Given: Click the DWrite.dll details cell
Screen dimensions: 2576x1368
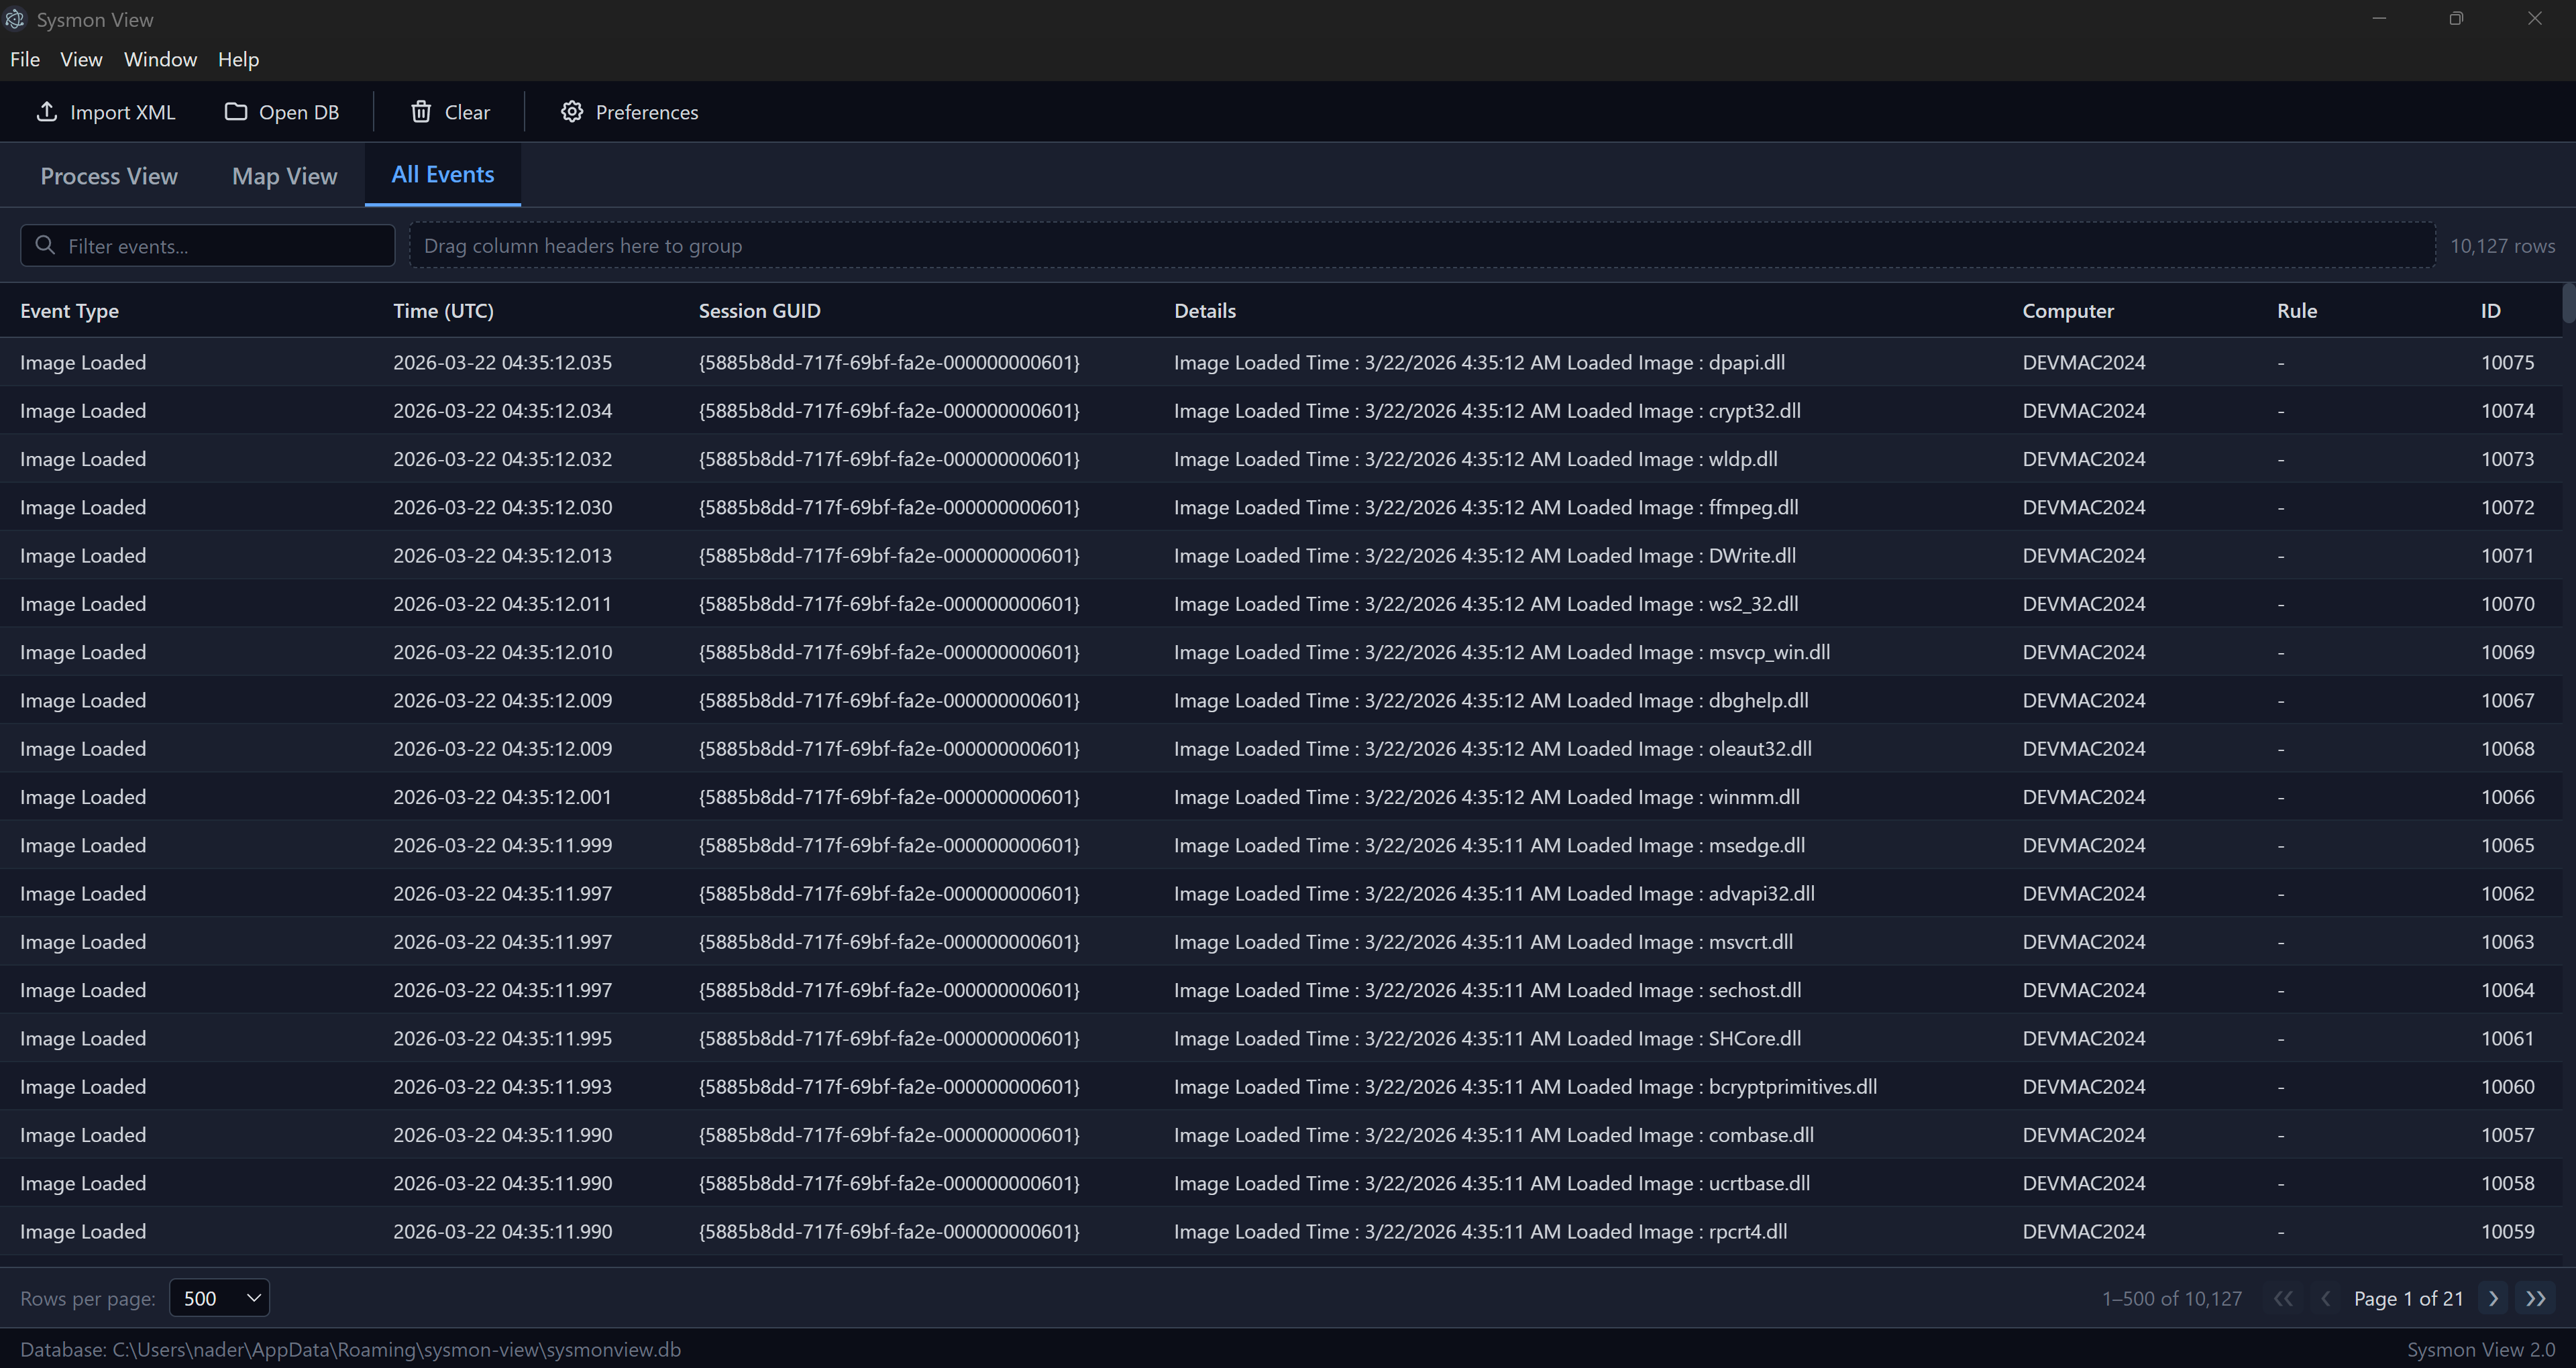Looking at the screenshot, I should [1485, 555].
